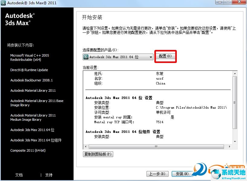Click the settings list scroll-up arrow
The width and height of the screenshot is (247, 181).
click(235, 74)
